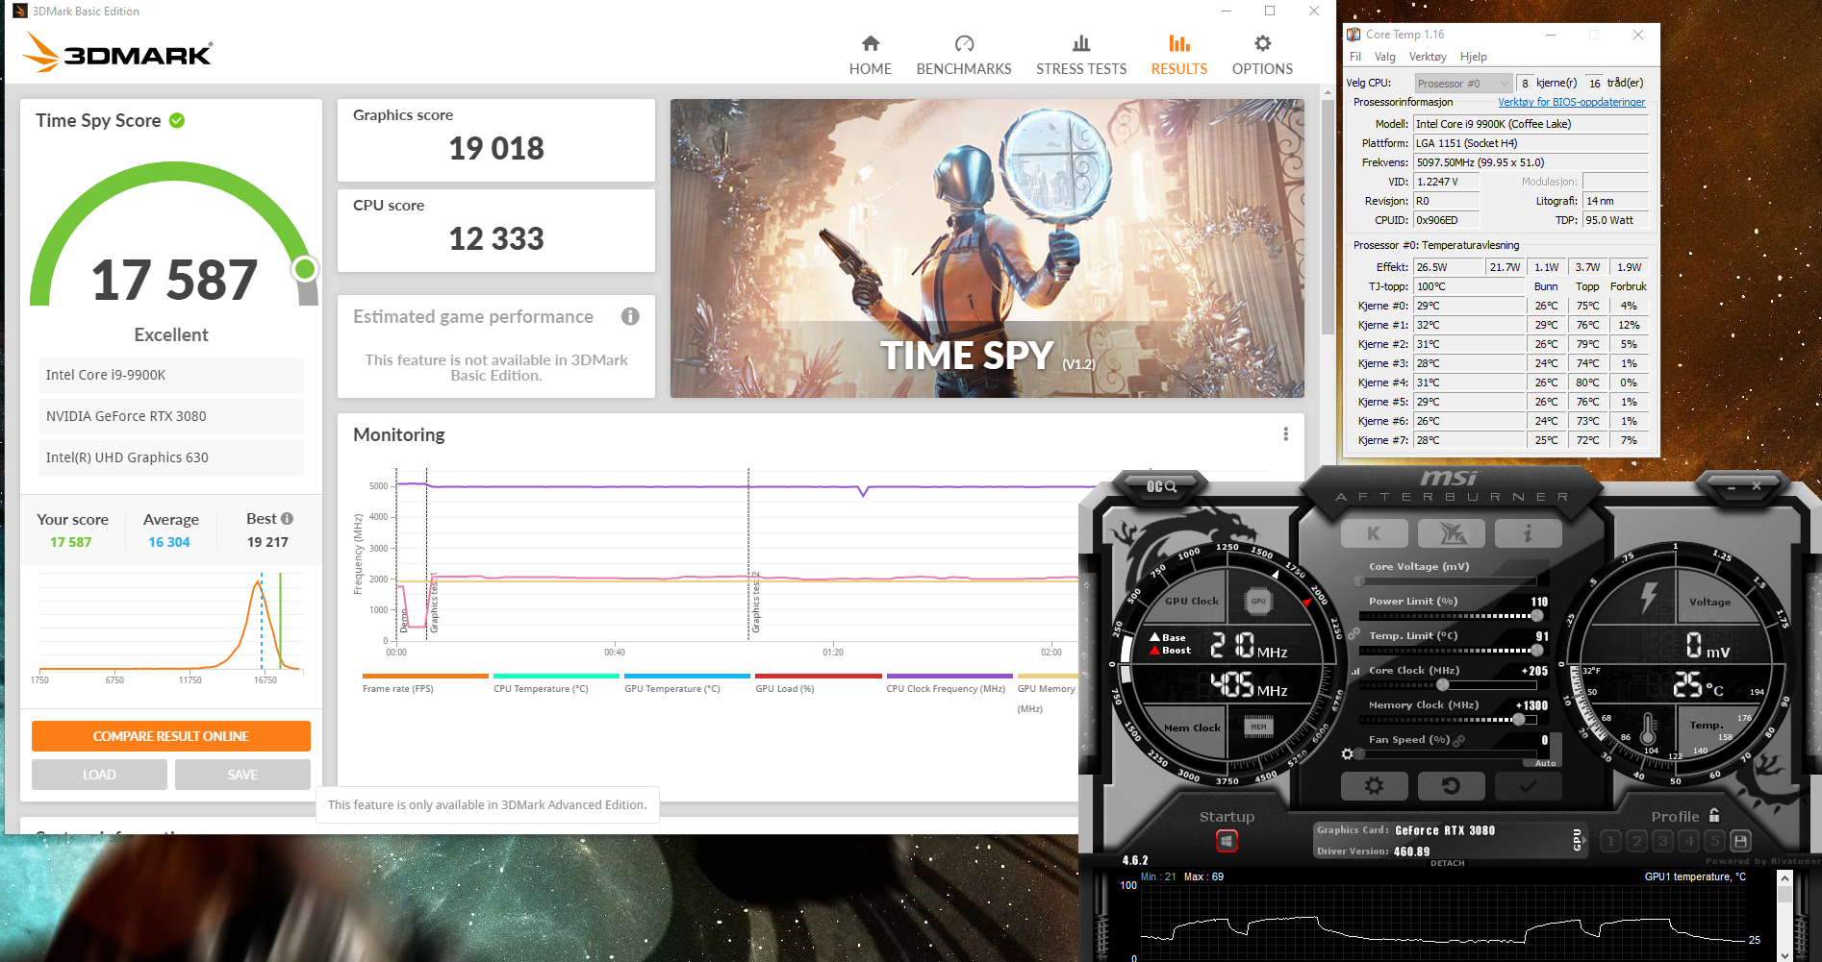The height and width of the screenshot is (962, 1822).
Task: Click the 3DMark logo
Action: click(117, 52)
